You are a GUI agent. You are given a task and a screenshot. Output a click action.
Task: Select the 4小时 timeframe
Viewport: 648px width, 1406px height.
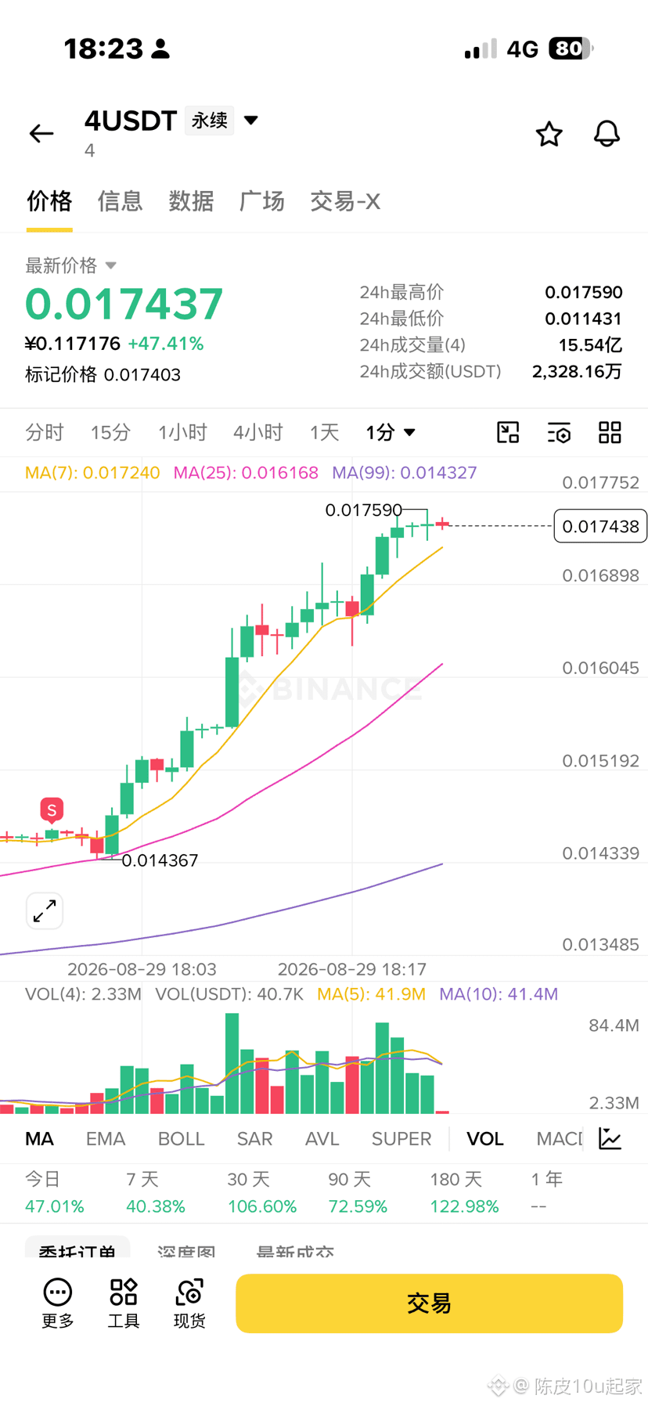pos(258,432)
